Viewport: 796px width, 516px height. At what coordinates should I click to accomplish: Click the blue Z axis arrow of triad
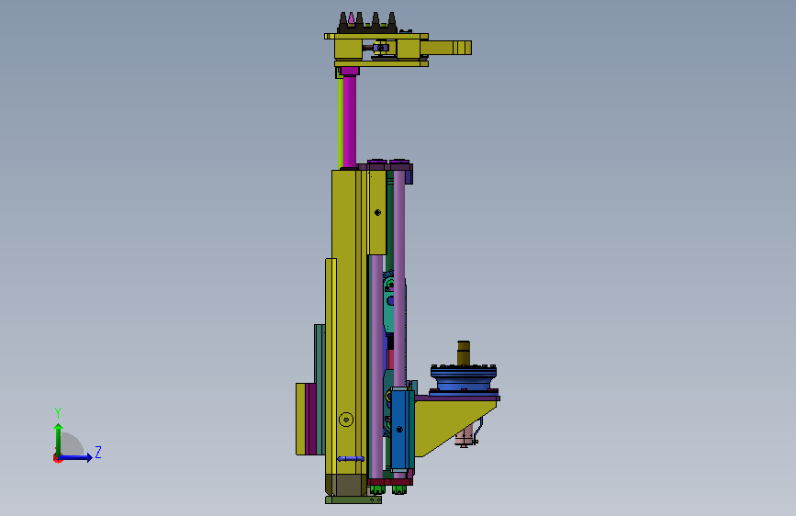click(x=76, y=457)
